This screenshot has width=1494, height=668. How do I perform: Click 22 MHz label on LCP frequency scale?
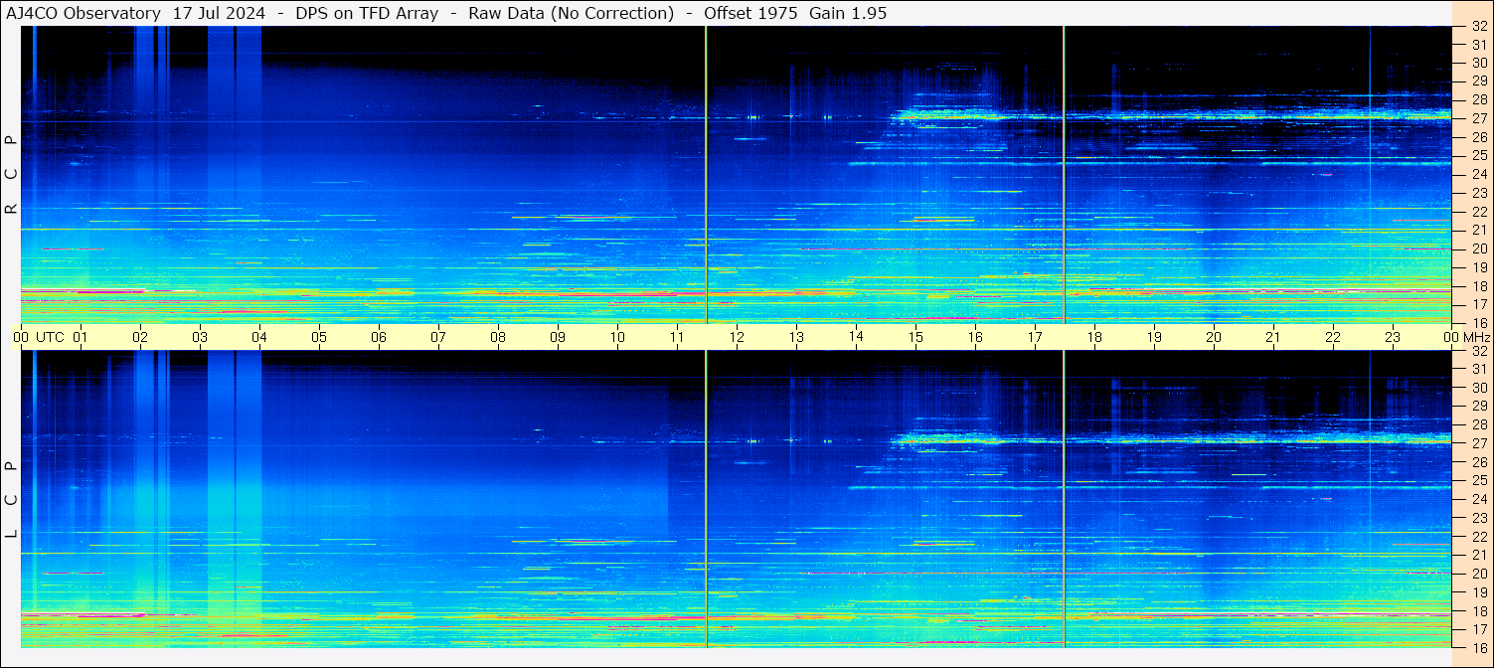click(x=1478, y=537)
